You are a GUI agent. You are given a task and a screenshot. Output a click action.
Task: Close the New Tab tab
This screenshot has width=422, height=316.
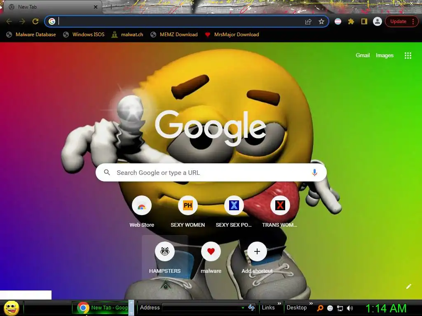coord(96,7)
